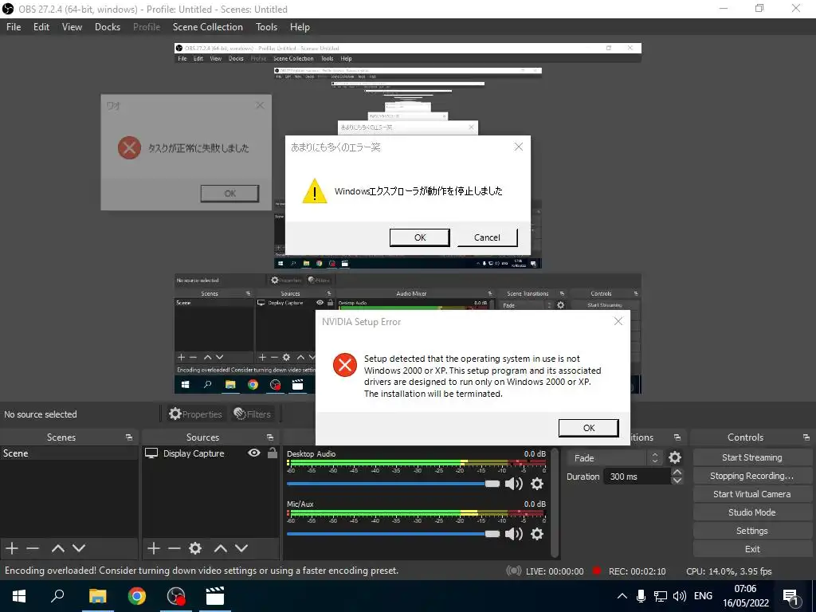Click Stopping Recording button
816x612 pixels.
[752, 476]
